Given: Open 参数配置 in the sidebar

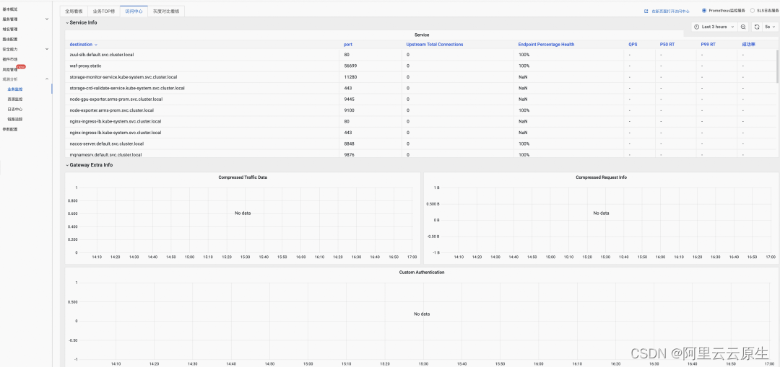Looking at the screenshot, I should pyautogui.click(x=10, y=129).
